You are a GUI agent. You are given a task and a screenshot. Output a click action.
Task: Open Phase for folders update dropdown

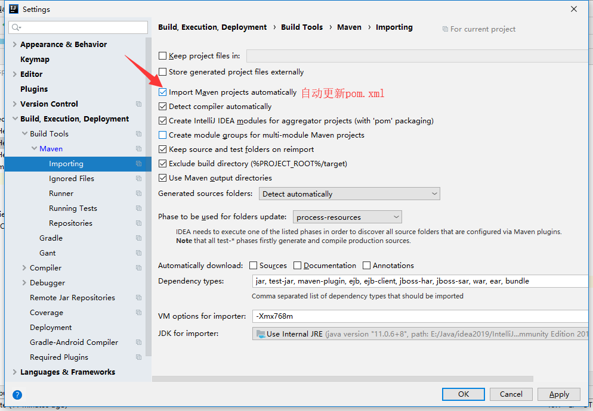(347, 217)
